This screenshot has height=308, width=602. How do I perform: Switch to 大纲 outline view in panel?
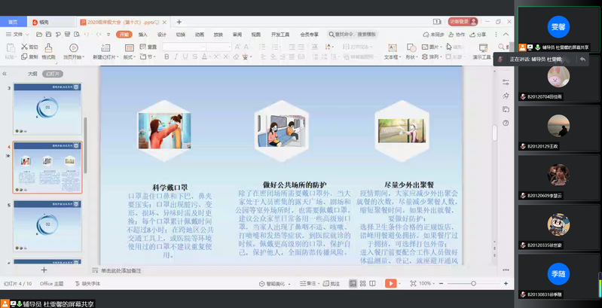click(32, 74)
